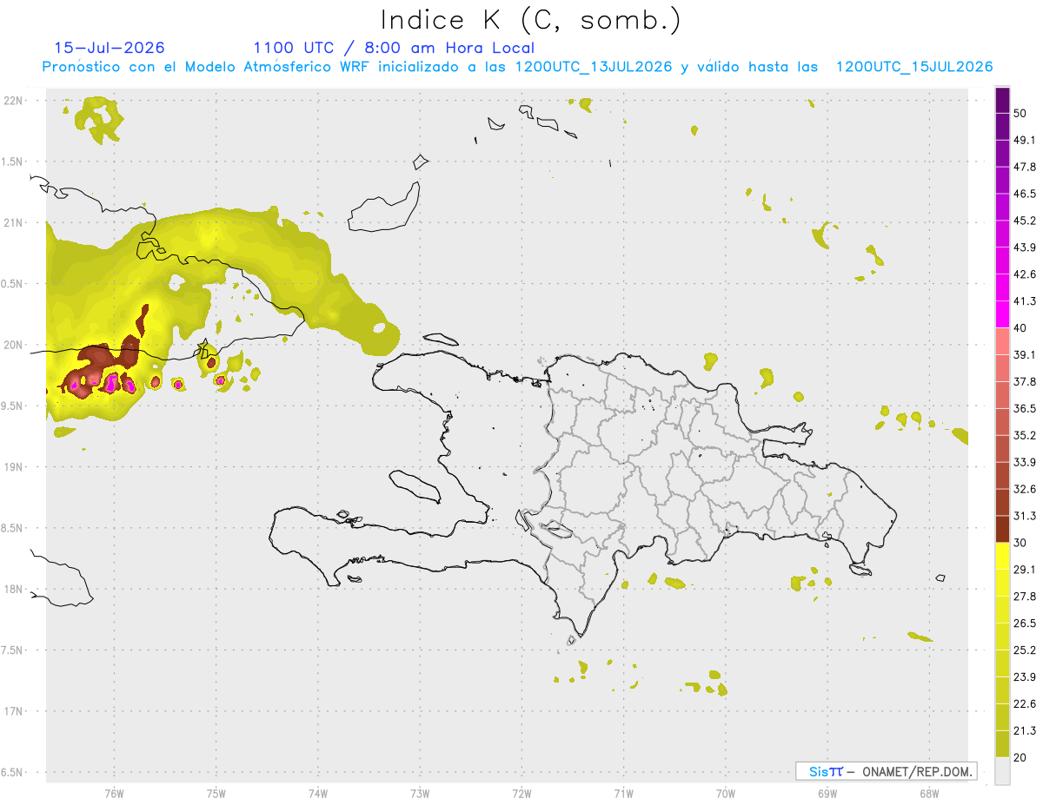Select the '15-Jul-2026' date label
The width and height of the screenshot is (1043, 805).
[110, 48]
